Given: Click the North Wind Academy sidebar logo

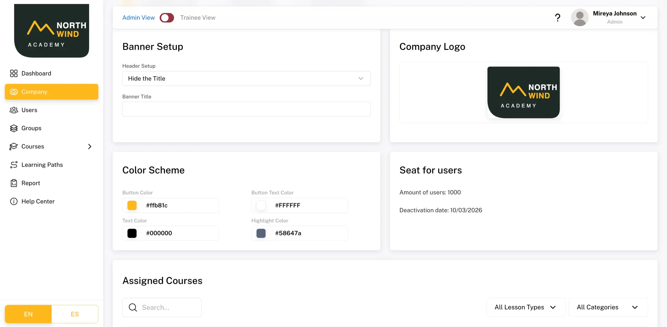Looking at the screenshot, I should coord(52,31).
